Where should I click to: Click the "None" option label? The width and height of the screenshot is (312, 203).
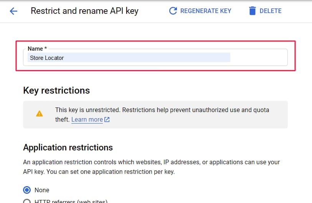pyautogui.click(x=42, y=190)
